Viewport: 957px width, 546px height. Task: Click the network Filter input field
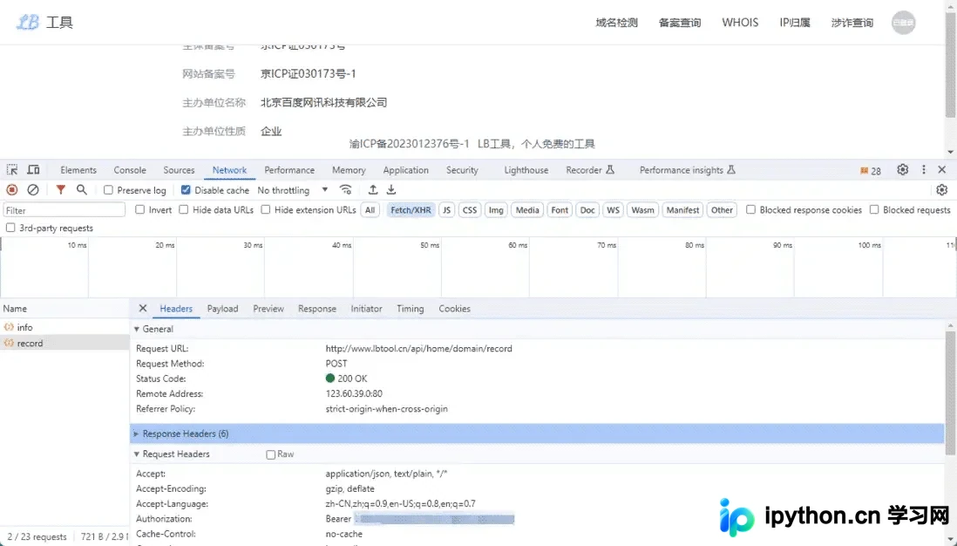click(64, 210)
